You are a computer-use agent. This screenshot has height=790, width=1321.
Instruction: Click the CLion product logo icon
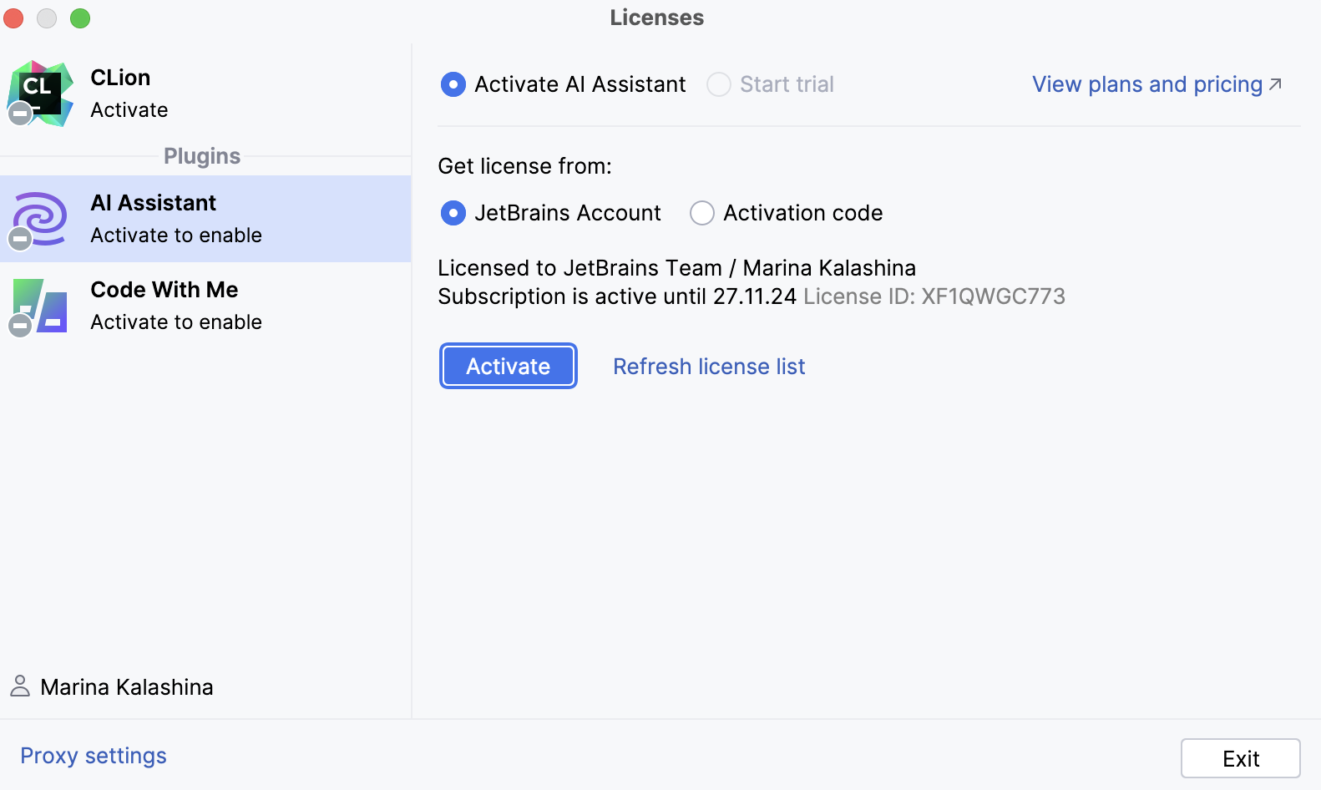pyautogui.click(x=40, y=93)
